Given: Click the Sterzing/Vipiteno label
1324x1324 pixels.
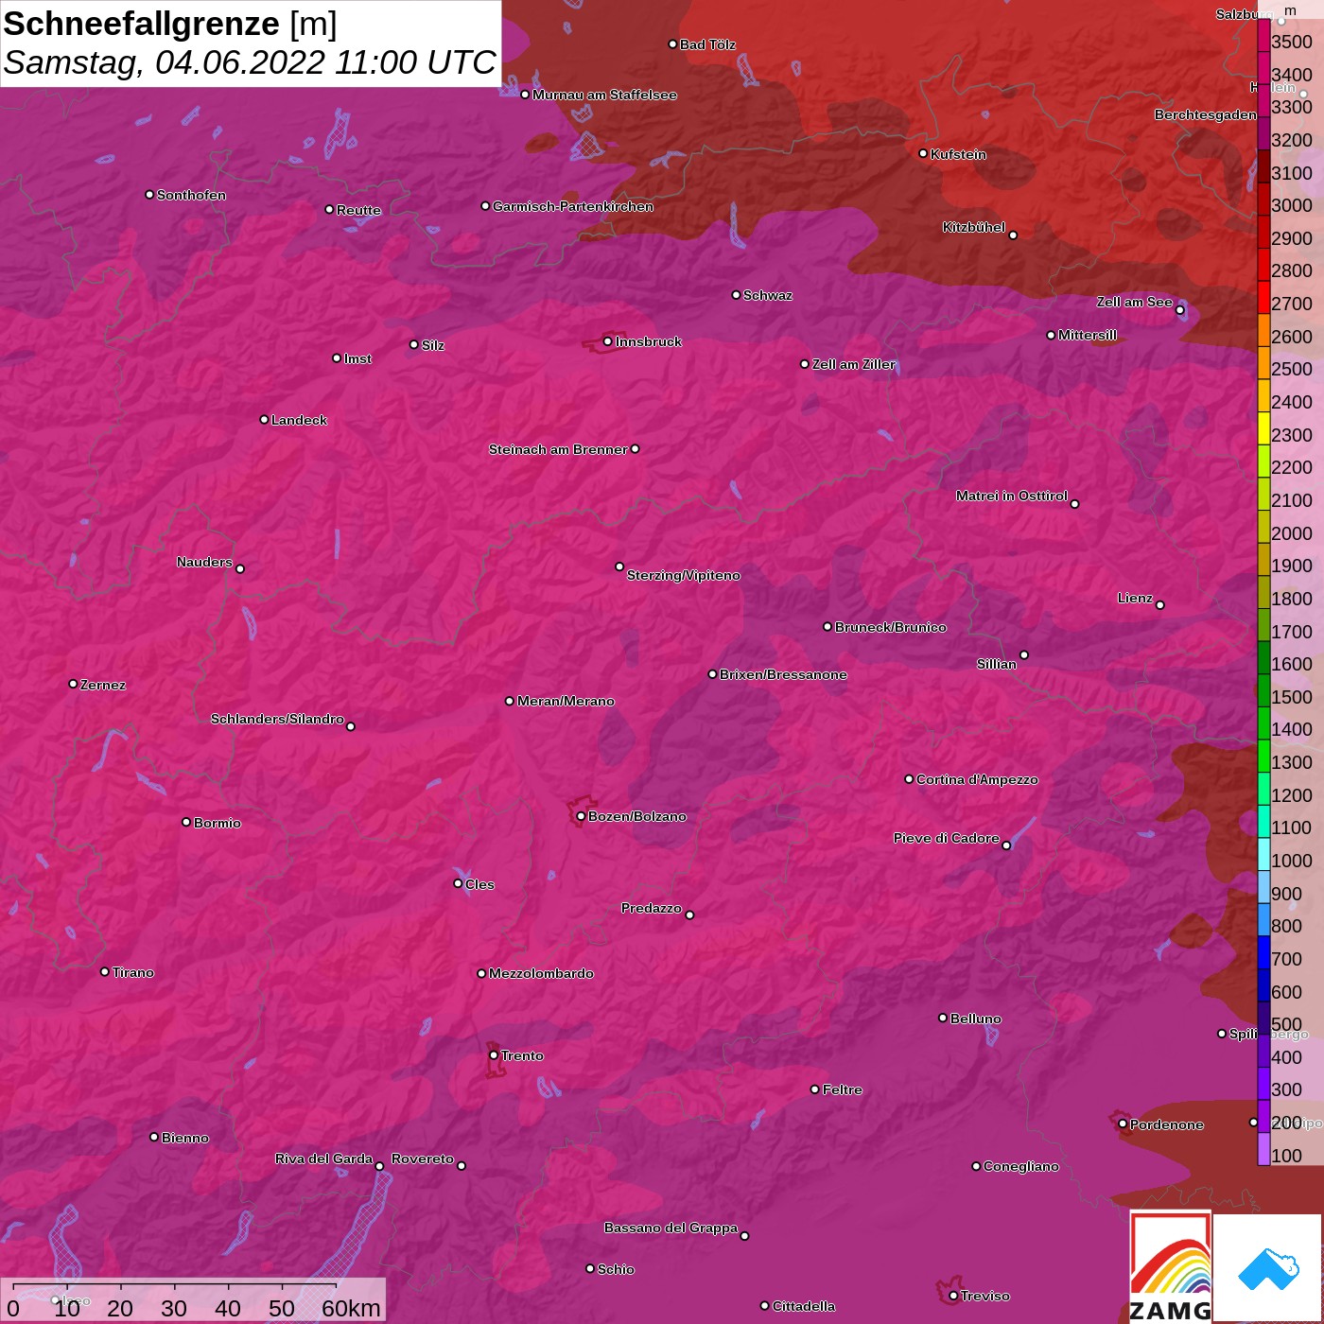Looking at the screenshot, I should click(683, 575).
